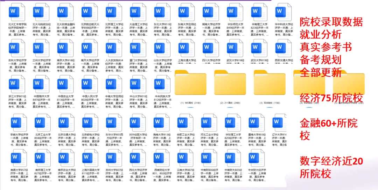This screenshot has height=190, width=378.
Task: Click the 东北大学851经济学 file icon
Action: (162, 12)
